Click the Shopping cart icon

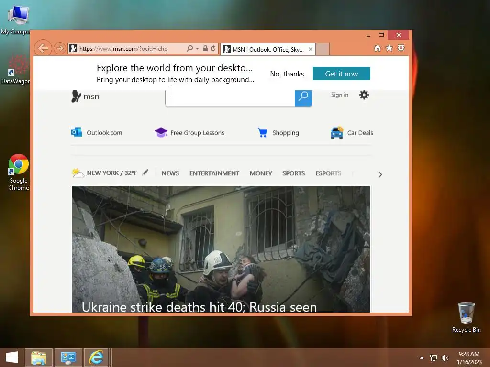[x=263, y=133]
